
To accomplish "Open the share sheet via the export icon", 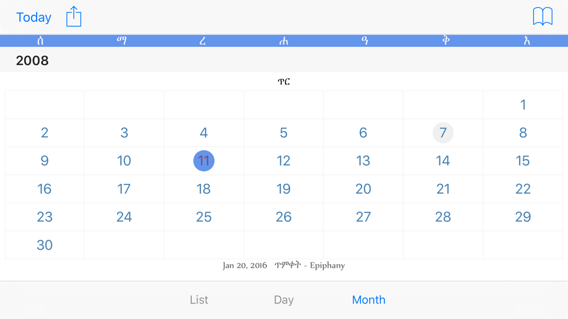I will 74,17.
